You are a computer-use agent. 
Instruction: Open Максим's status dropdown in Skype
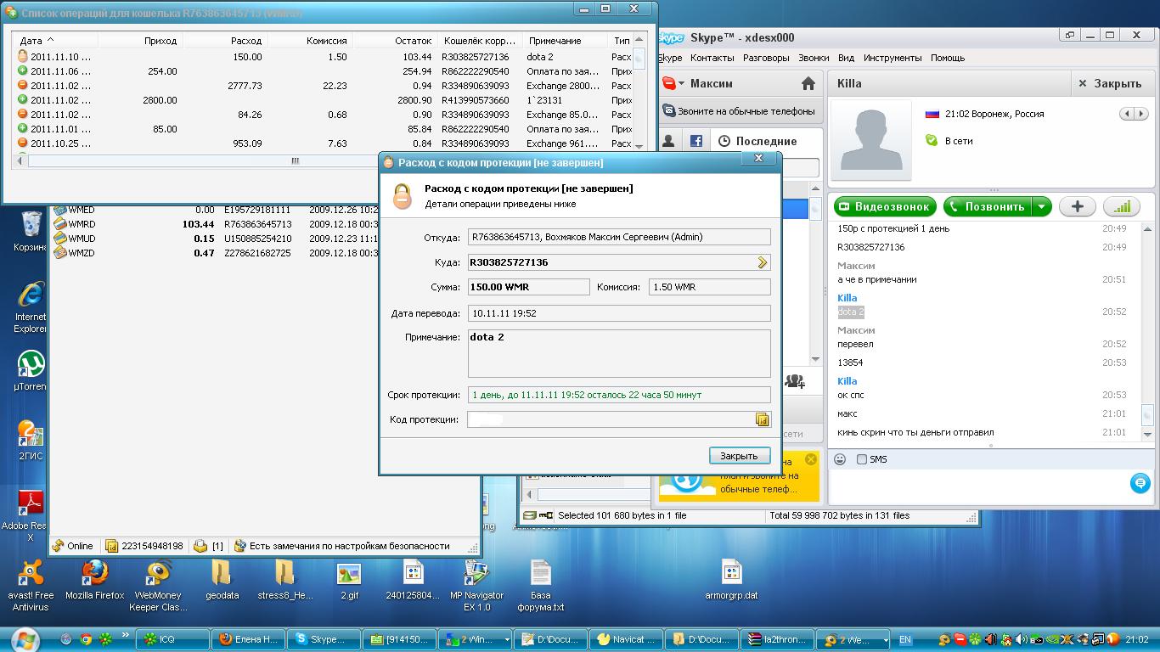673,83
